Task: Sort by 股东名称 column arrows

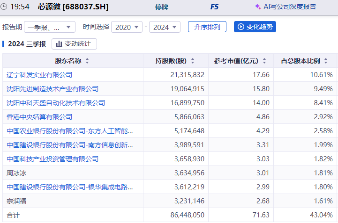Action: (87, 61)
